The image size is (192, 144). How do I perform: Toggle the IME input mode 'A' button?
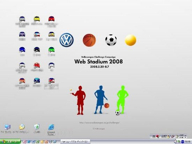coord(162,136)
